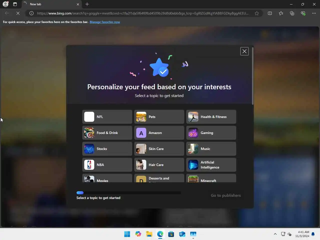The width and height of the screenshot is (320, 240).
Task: Stop loading the page
Action: pos(18,13)
